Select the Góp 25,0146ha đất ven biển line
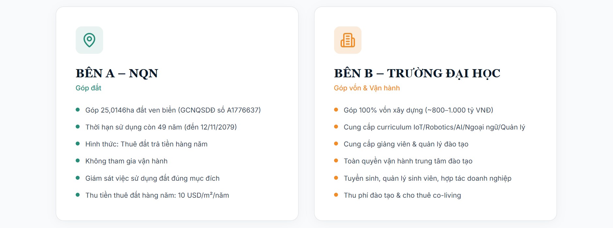Screen dimensions: 613x228 tap(173, 110)
